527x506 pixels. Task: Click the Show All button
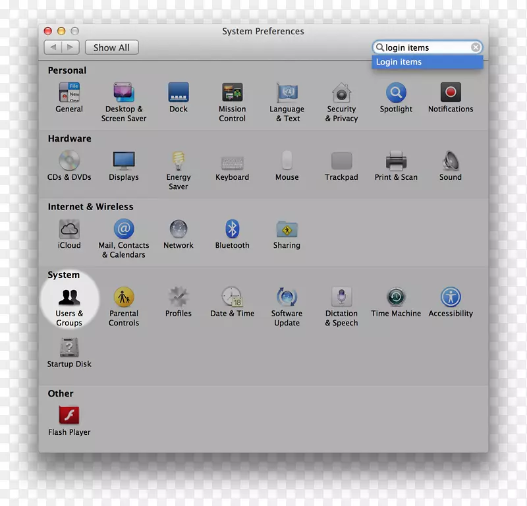tap(111, 47)
